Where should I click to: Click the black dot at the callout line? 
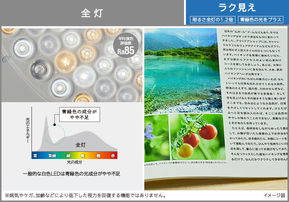coord(55,125)
